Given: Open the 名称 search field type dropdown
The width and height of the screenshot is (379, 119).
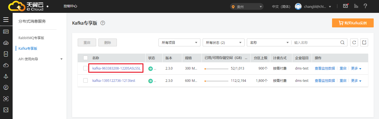Looking at the screenshot, I should (269, 42).
